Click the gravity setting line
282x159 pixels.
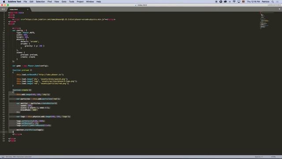pos(34,46)
